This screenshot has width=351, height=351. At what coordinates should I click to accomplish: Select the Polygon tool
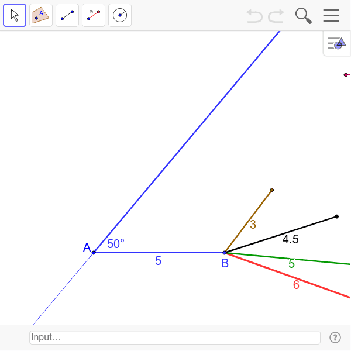click(41, 15)
